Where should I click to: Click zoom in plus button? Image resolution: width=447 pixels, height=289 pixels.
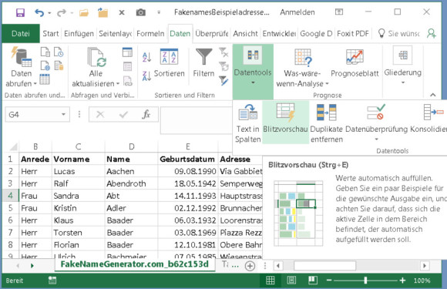[402, 281]
